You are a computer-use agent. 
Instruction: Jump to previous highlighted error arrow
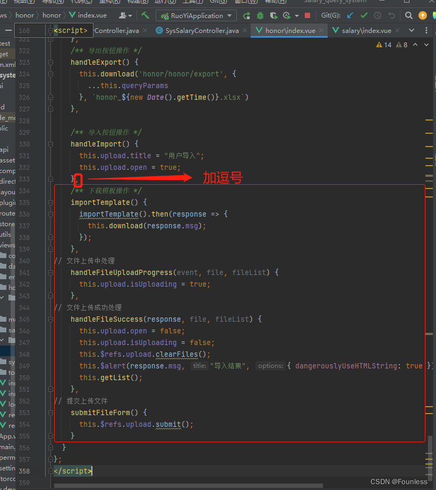[x=415, y=45]
